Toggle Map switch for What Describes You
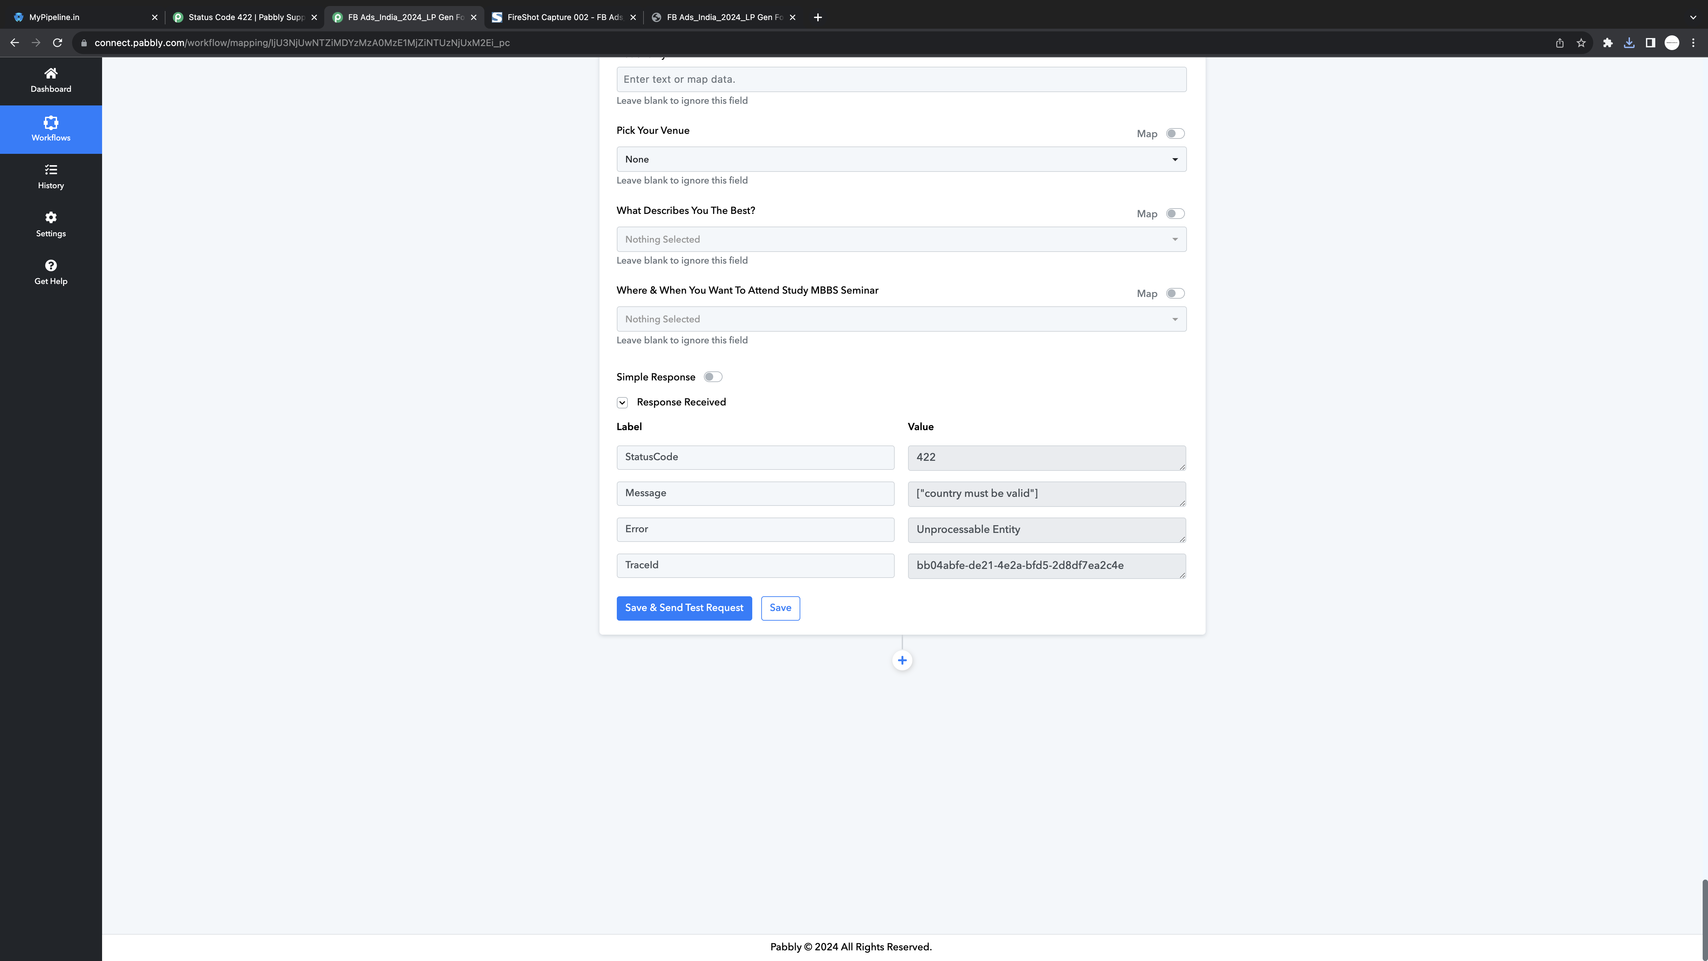This screenshot has width=1708, height=961. tap(1175, 214)
